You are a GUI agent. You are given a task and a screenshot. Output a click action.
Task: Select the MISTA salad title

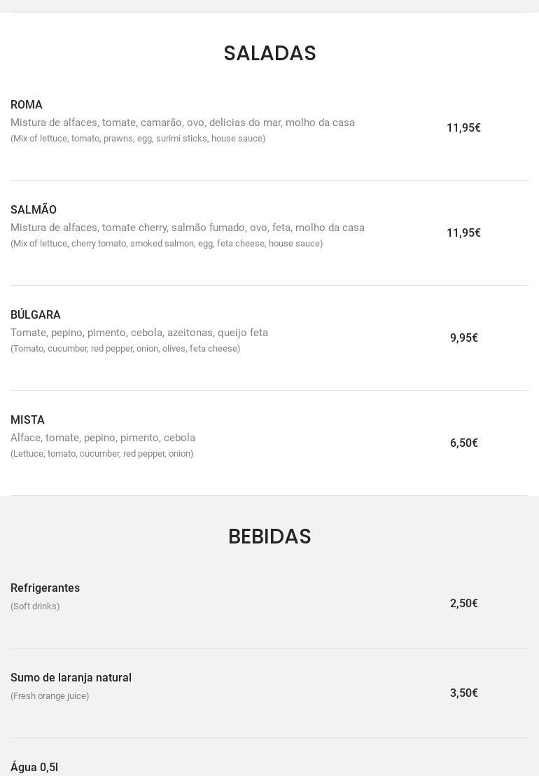point(28,420)
